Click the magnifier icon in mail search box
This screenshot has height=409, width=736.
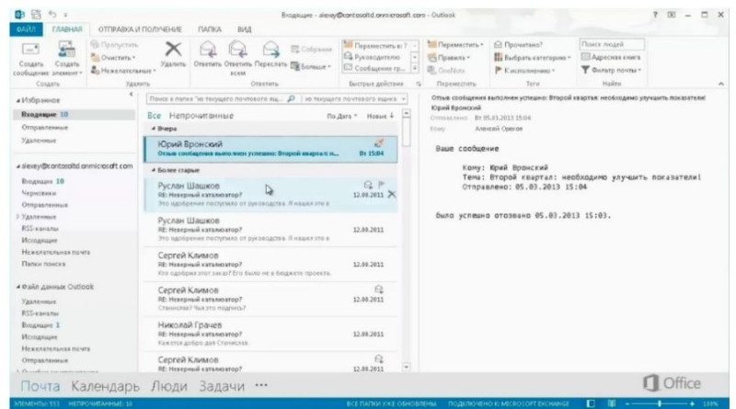[x=291, y=99]
